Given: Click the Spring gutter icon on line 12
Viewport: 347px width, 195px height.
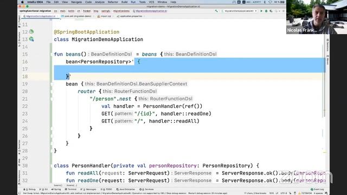Looking at the screenshot, I should [31, 31].
